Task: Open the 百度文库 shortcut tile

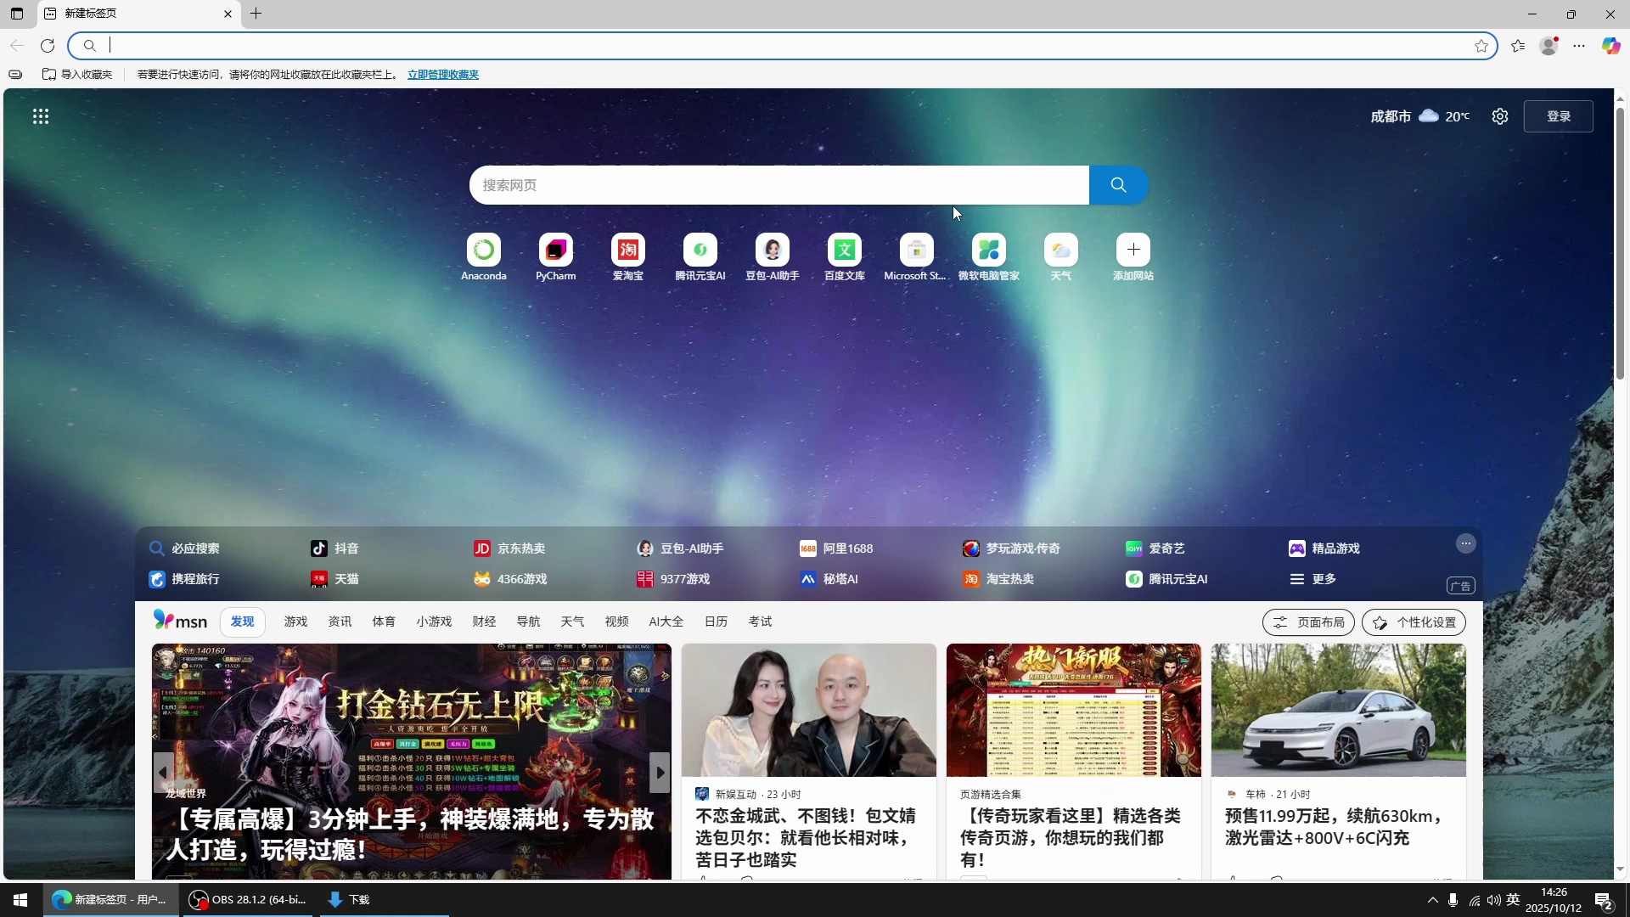Action: pyautogui.click(x=844, y=256)
